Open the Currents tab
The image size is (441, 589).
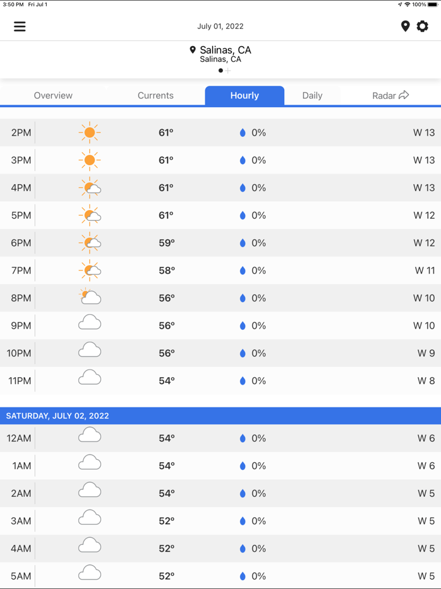(x=155, y=95)
